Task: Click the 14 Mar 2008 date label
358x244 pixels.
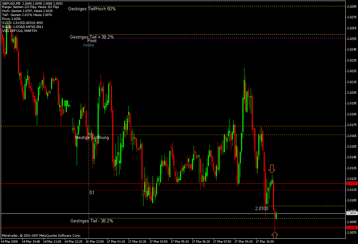Action: pos(9,241)
